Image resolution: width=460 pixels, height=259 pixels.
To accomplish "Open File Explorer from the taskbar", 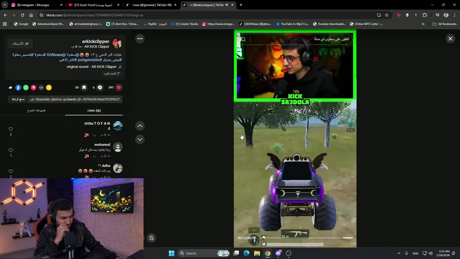I will [x=257, y=253].
